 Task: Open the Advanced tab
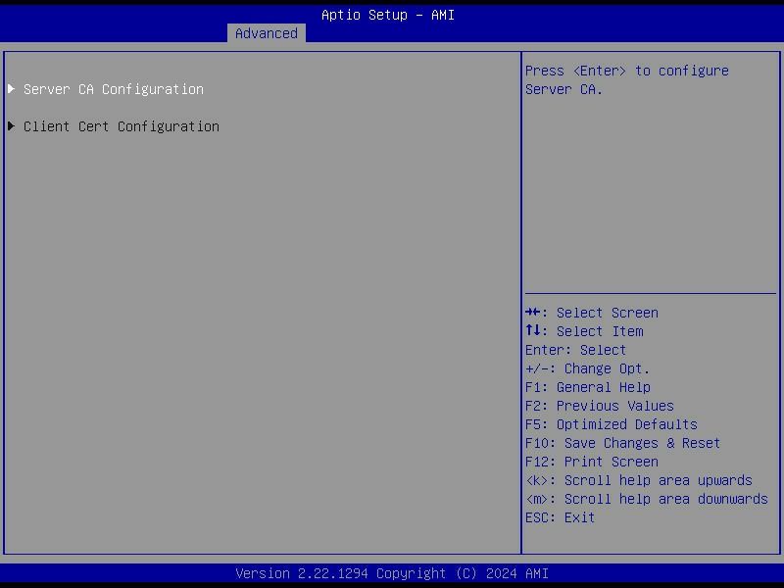click(x=266, y=33)
